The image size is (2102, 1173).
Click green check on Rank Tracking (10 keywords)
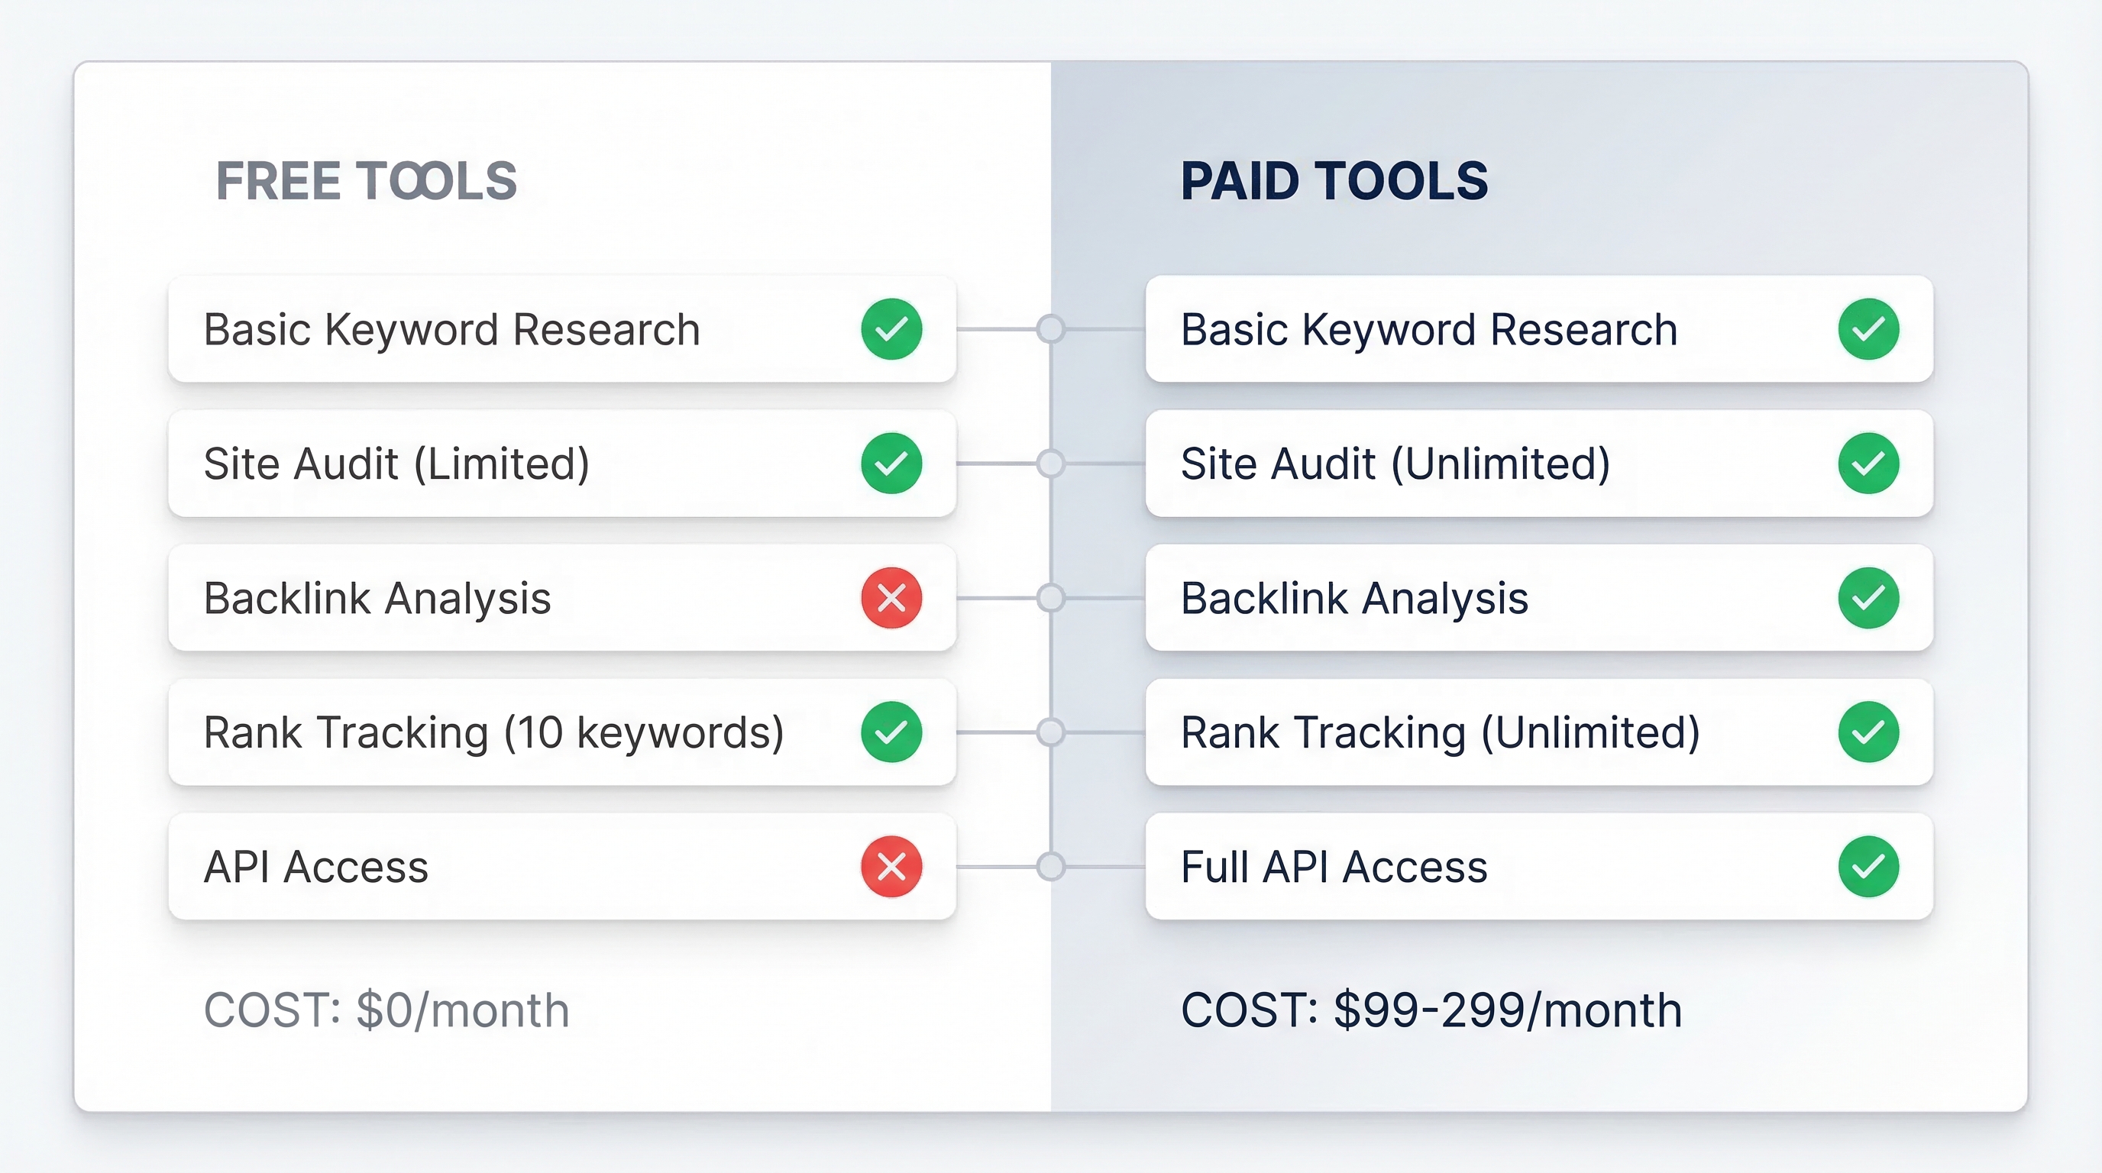pyautogui.click(x=891, y=732)
